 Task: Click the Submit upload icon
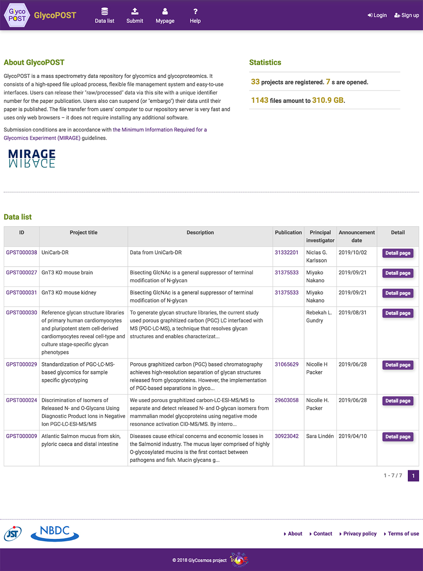click(x=135, y=11)
